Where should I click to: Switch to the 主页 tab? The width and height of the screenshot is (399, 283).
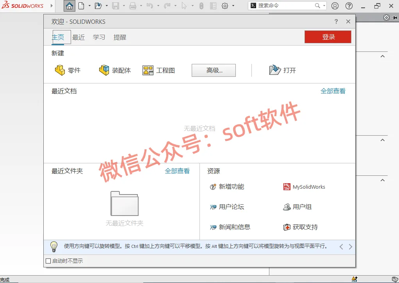tap(58, 37)
